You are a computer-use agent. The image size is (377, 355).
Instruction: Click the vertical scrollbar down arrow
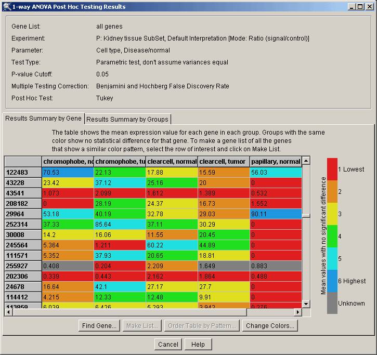click(306, 304)
